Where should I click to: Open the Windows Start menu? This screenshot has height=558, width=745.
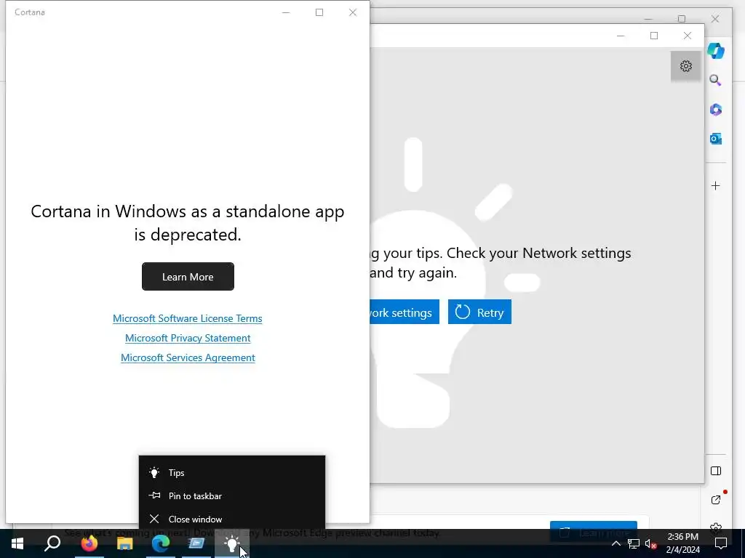(17, 543)
